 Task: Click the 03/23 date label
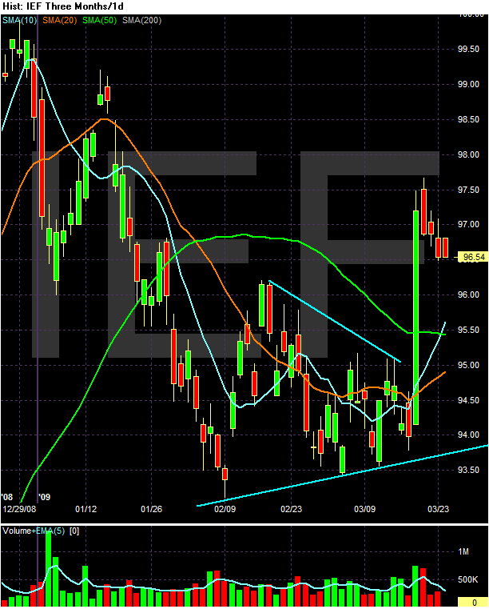(438, 509)
